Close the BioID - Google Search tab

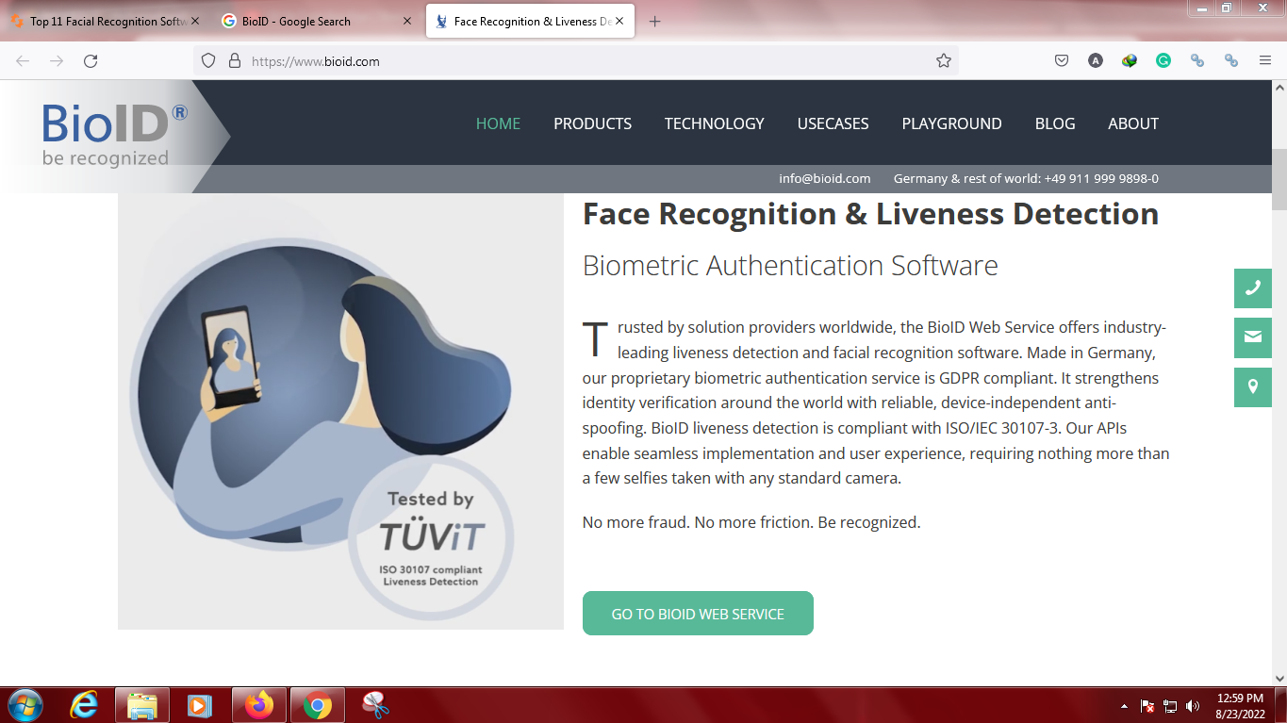click(407, 21)
